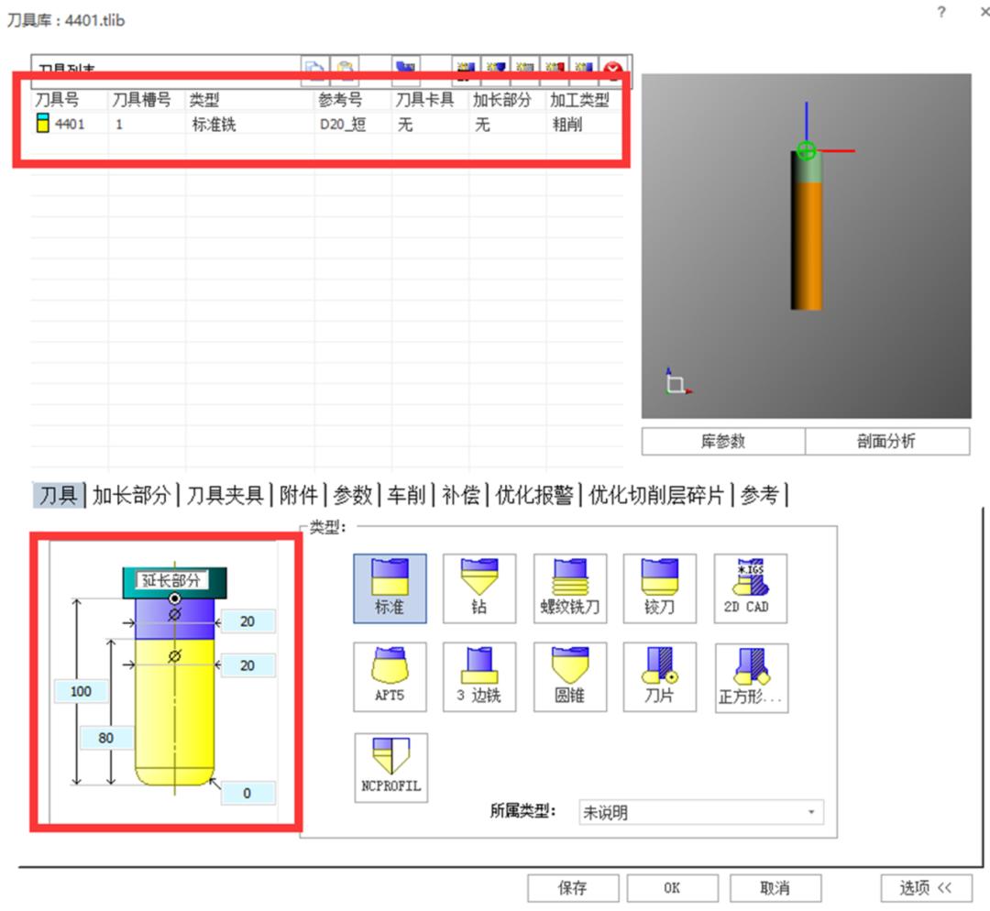Click the 库参数 button

[x=723, y=442]
